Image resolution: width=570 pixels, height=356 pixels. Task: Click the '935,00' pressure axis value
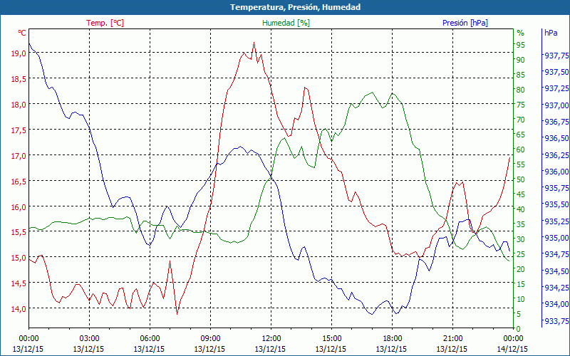click(556, 238)
